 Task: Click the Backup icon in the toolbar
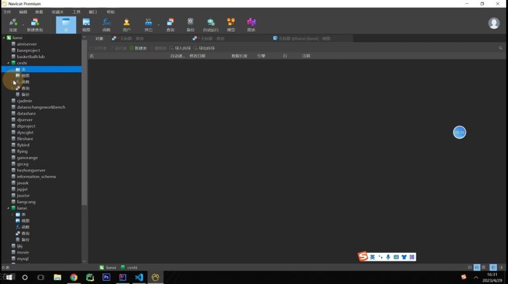coord(190,25)
